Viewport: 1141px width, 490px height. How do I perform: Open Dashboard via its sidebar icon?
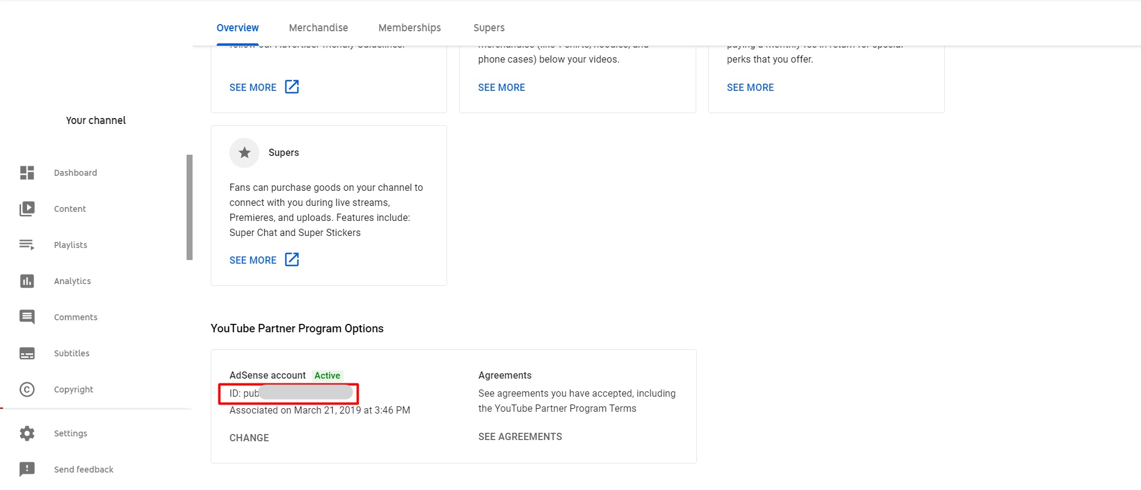click(x=27, y=173)
